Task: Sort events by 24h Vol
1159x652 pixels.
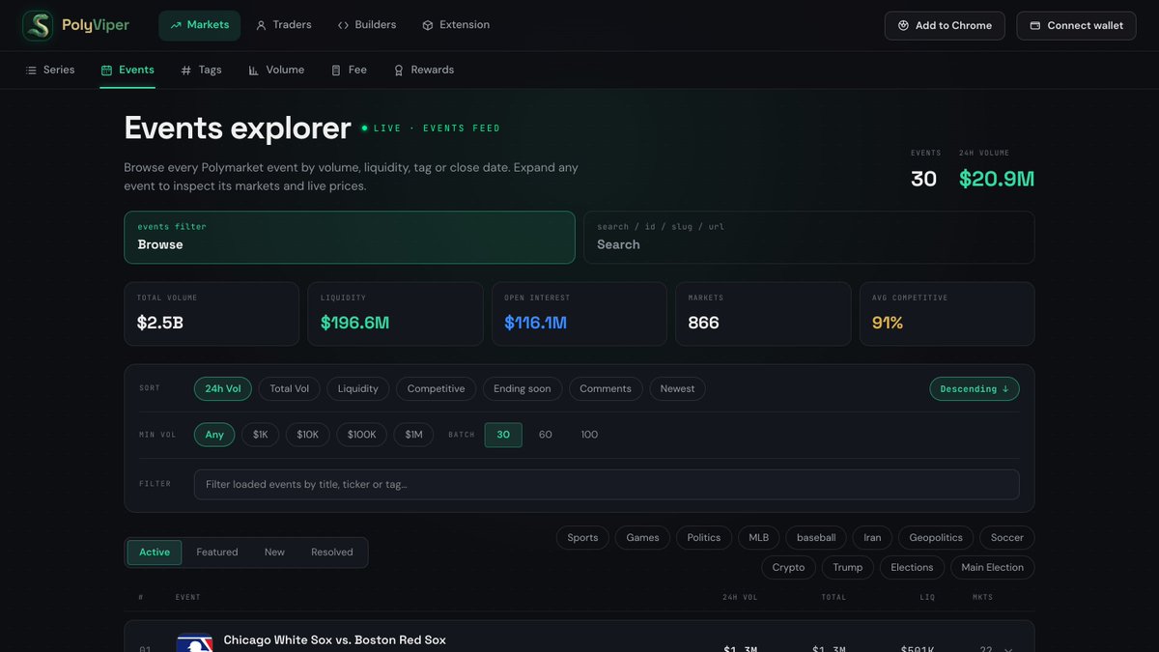Action: click(223, 389)
